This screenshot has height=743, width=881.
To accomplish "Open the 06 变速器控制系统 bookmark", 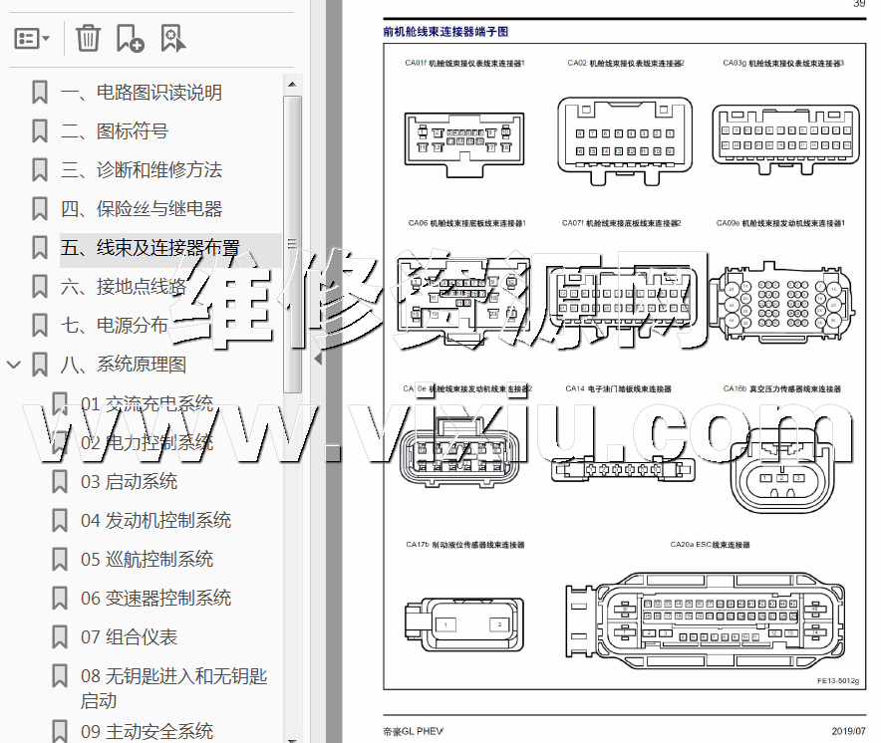I will coord(155,598).
